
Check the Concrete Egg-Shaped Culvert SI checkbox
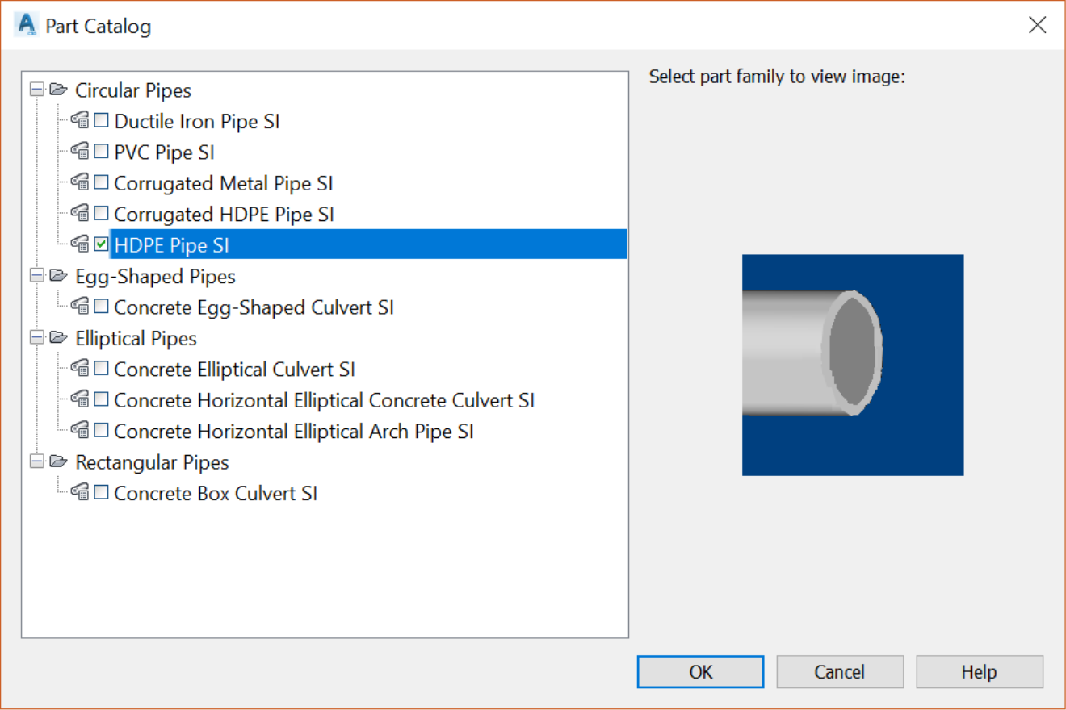pos(101,306)
